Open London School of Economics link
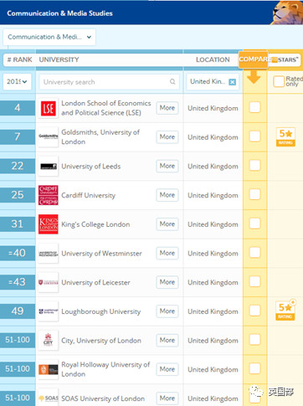Viewport: 303px width, 406px height. tap(106, 108)
